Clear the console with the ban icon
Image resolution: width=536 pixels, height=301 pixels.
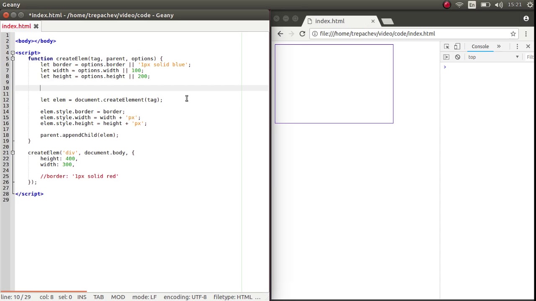click(x=458, y=57)
